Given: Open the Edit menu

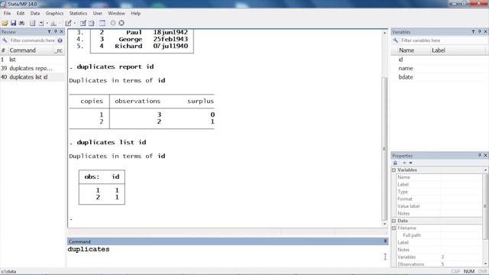Looking at the screenshot, I should point(21,14).
